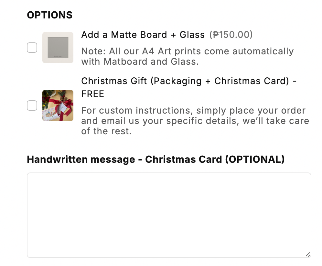Click the A4 Art prints note text
The height and width of the screenshot is (266, 322).
[187, 51]
